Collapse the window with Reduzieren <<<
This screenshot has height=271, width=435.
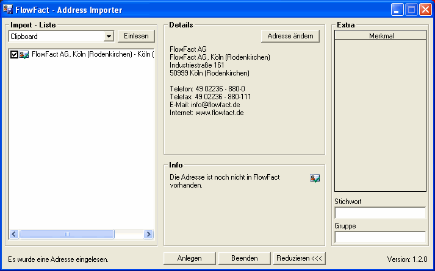click(x=299, y=258)
